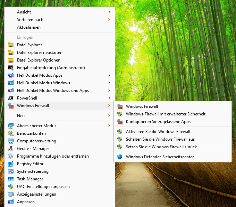
Task: Open Systemsteuerung entry
Action: coord(60,171)
